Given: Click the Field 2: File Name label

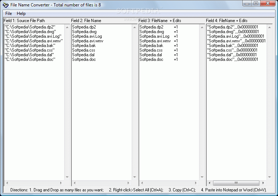Looking at the screenshot, I should pyautogui.click(x=86, y=21).
